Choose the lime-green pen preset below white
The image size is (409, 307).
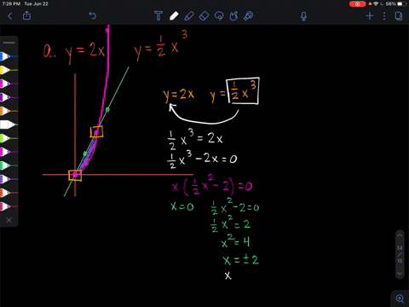coord(9,138)
